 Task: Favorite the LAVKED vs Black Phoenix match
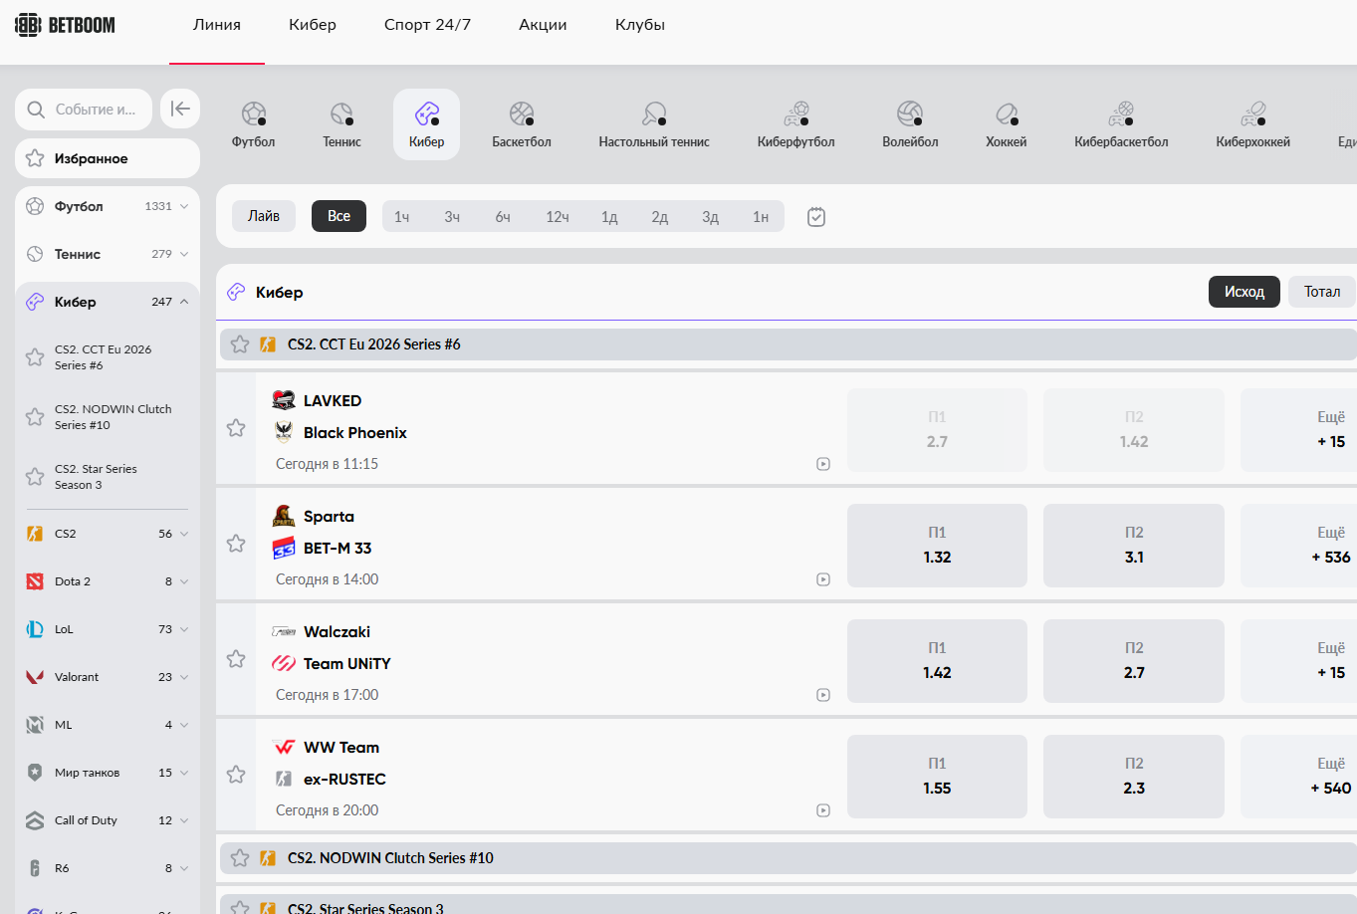(236, 428)
